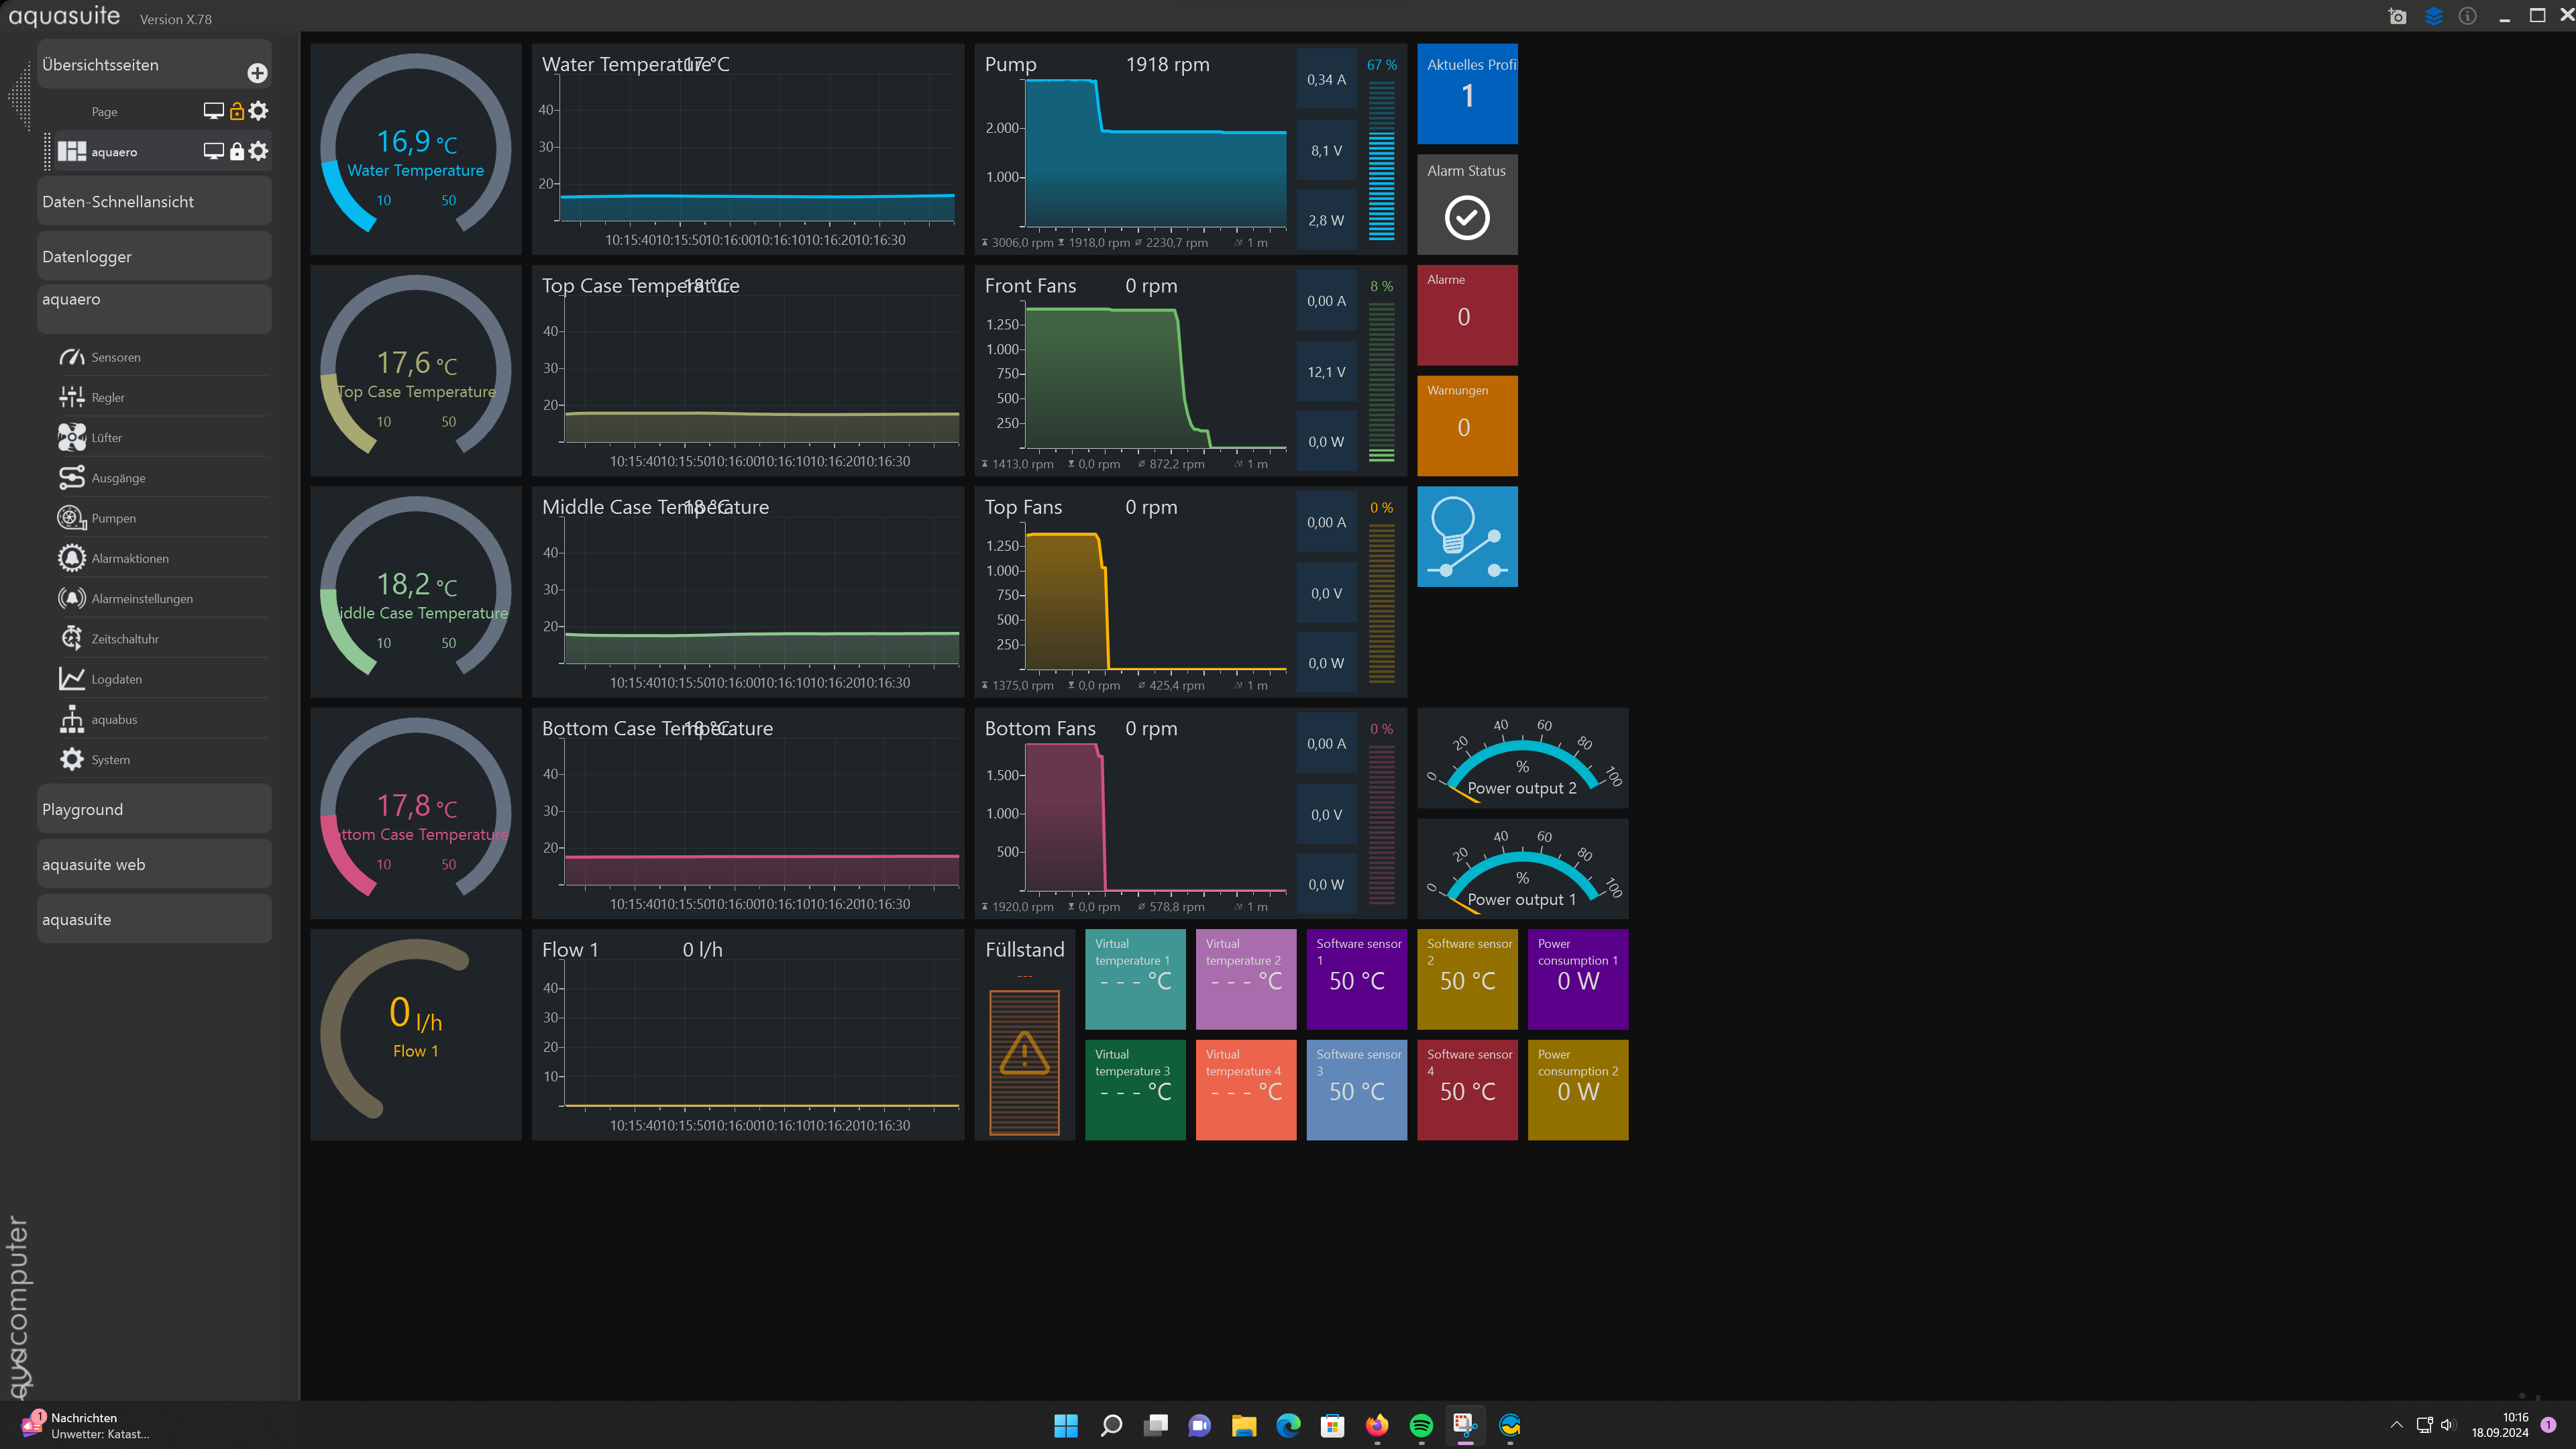Open the Logdaten chart icon entry

tap(71, 679)
